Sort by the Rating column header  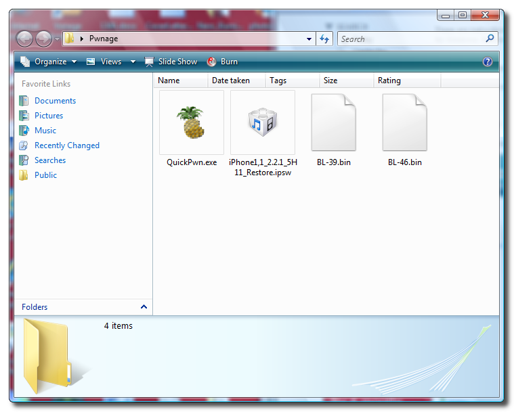point(407,81)
